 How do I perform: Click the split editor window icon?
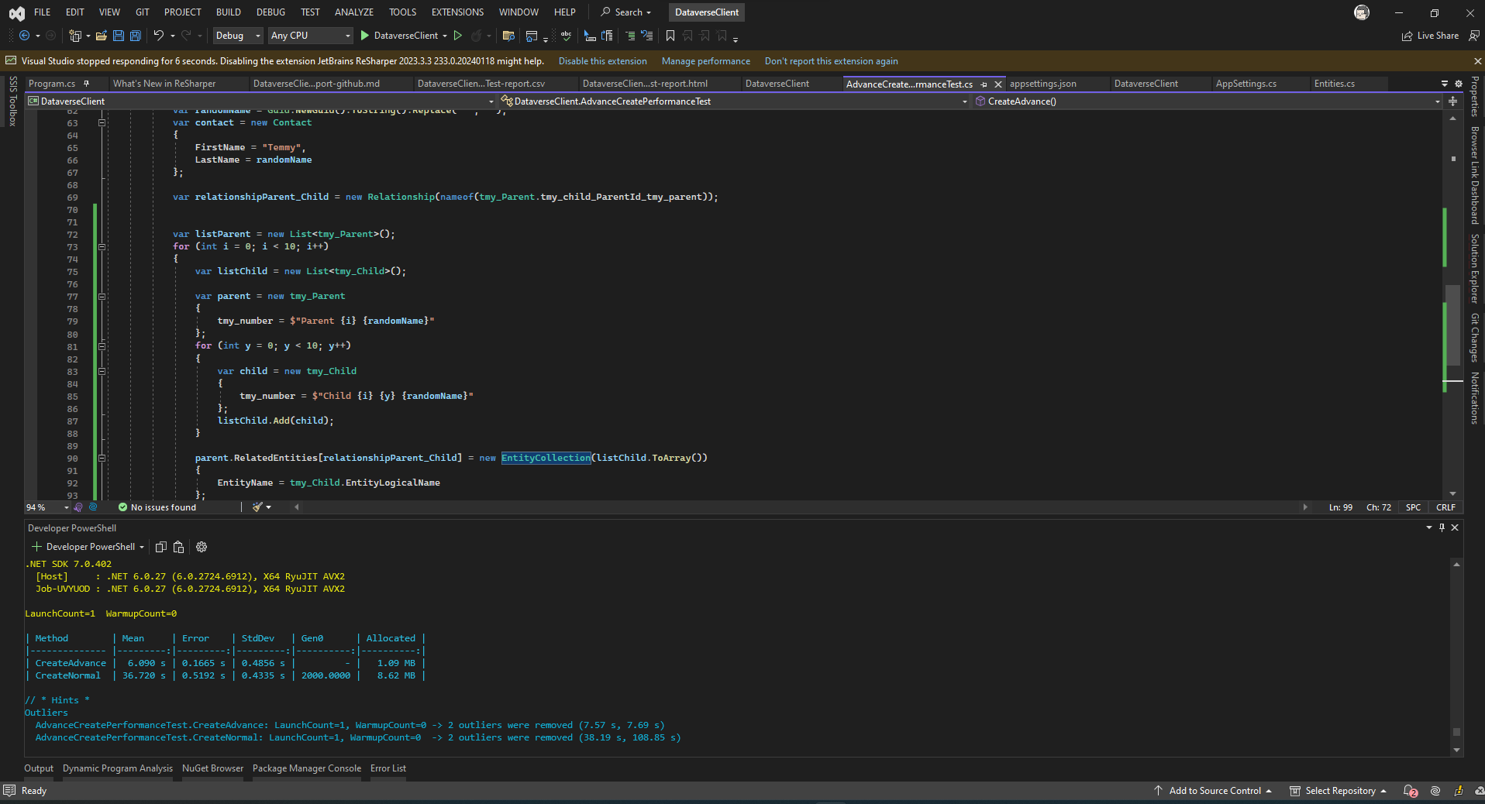(1452, 101)
